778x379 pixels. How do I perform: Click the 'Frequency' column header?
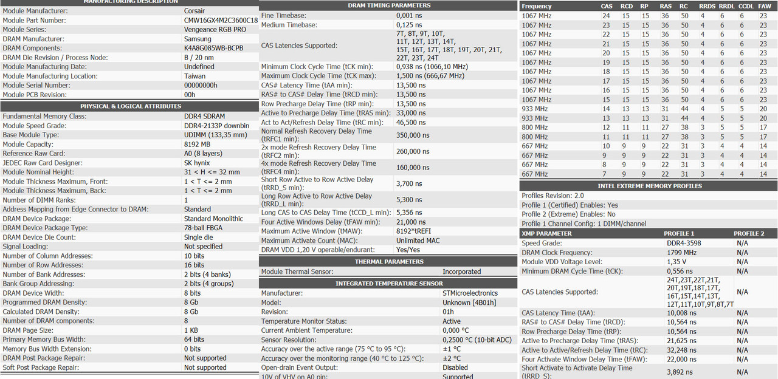click(537, 6)
